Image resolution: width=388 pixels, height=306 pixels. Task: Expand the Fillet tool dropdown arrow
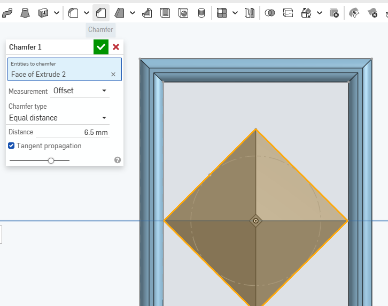click(86, 13)
